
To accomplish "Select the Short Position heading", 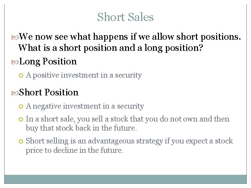I will tap(49, 92).
